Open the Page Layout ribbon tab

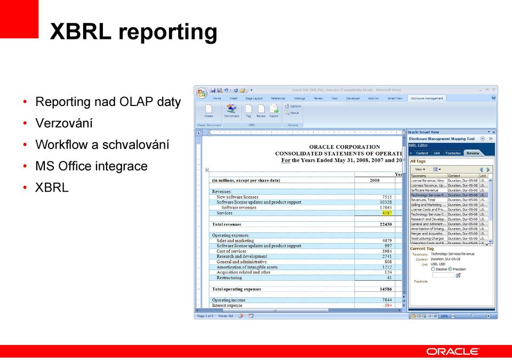coord(254,98)
